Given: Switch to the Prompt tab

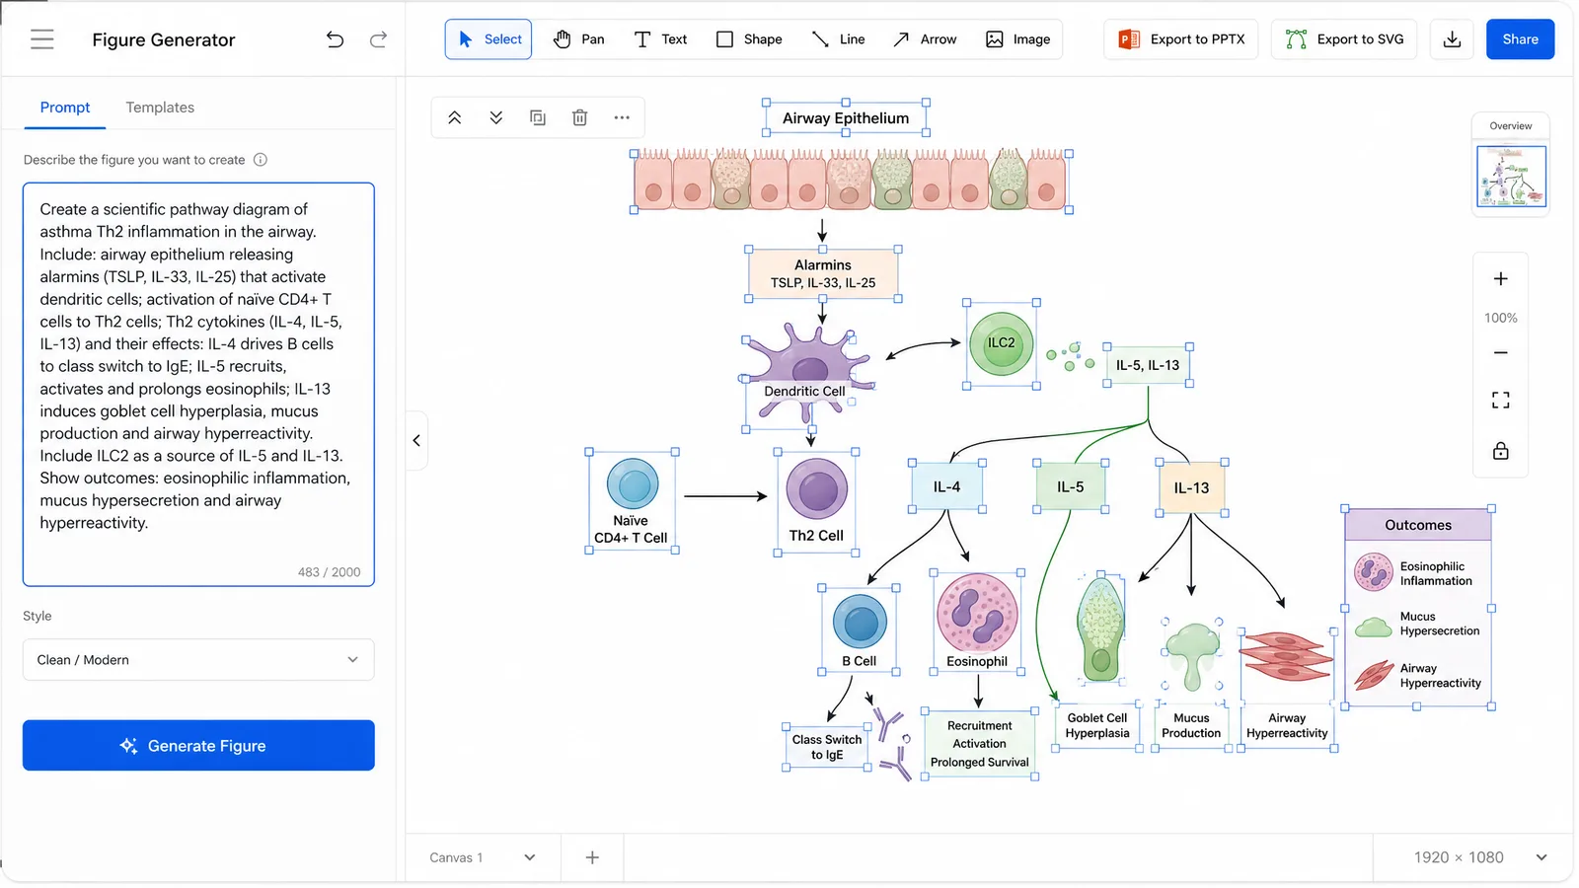Looking at the screenshot, I should tap(65, 108).
